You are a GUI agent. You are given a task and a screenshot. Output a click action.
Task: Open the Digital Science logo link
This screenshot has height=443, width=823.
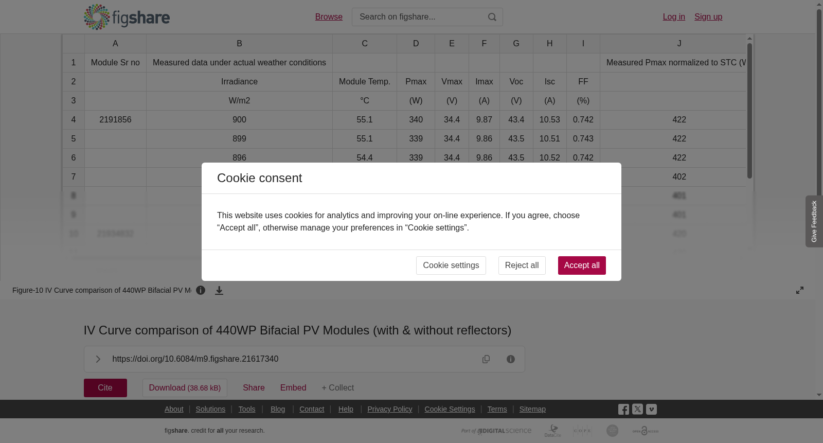(x=496, y=431)
